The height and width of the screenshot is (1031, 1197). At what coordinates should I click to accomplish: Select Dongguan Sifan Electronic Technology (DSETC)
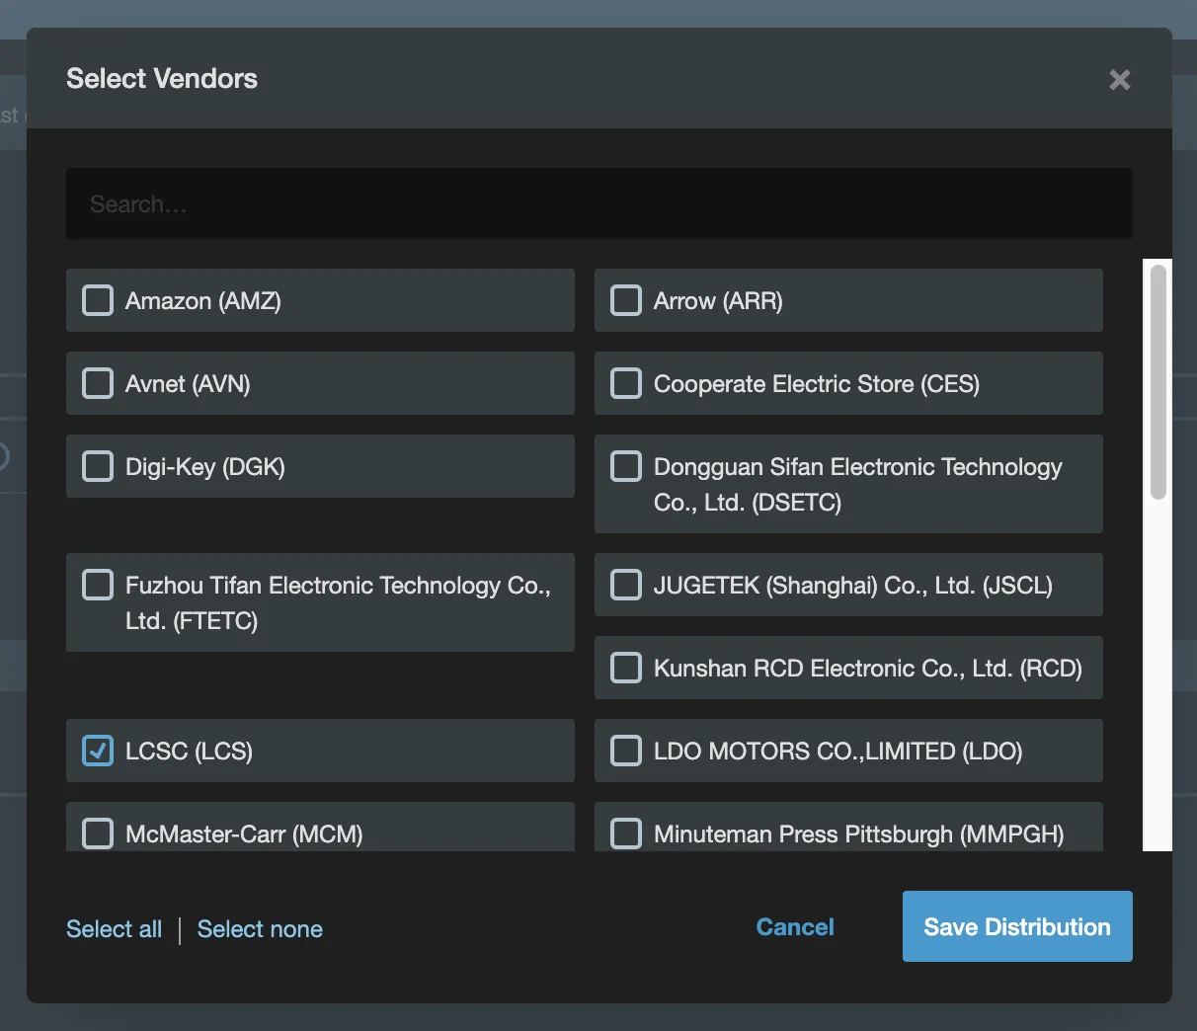click(x=626, y=466)
